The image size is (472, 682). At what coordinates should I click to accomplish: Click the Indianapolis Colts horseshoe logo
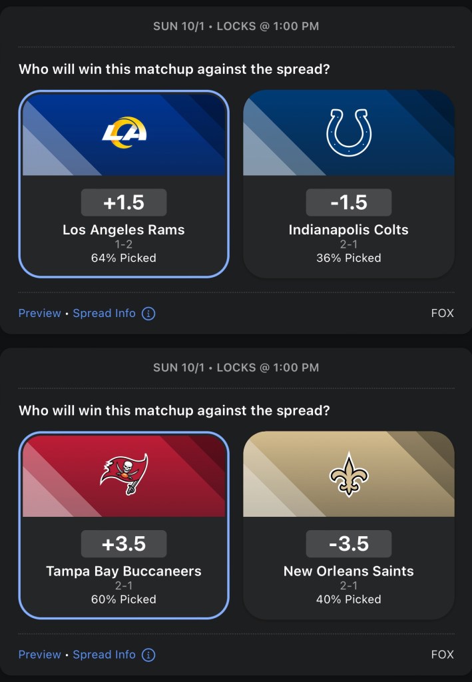(x=349, y=133)
